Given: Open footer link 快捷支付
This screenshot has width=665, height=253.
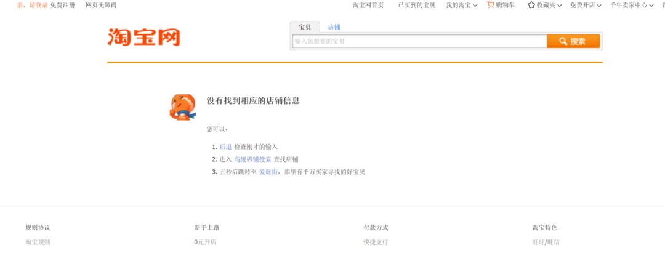Looking at the screenshot, I should coord(376,243).
